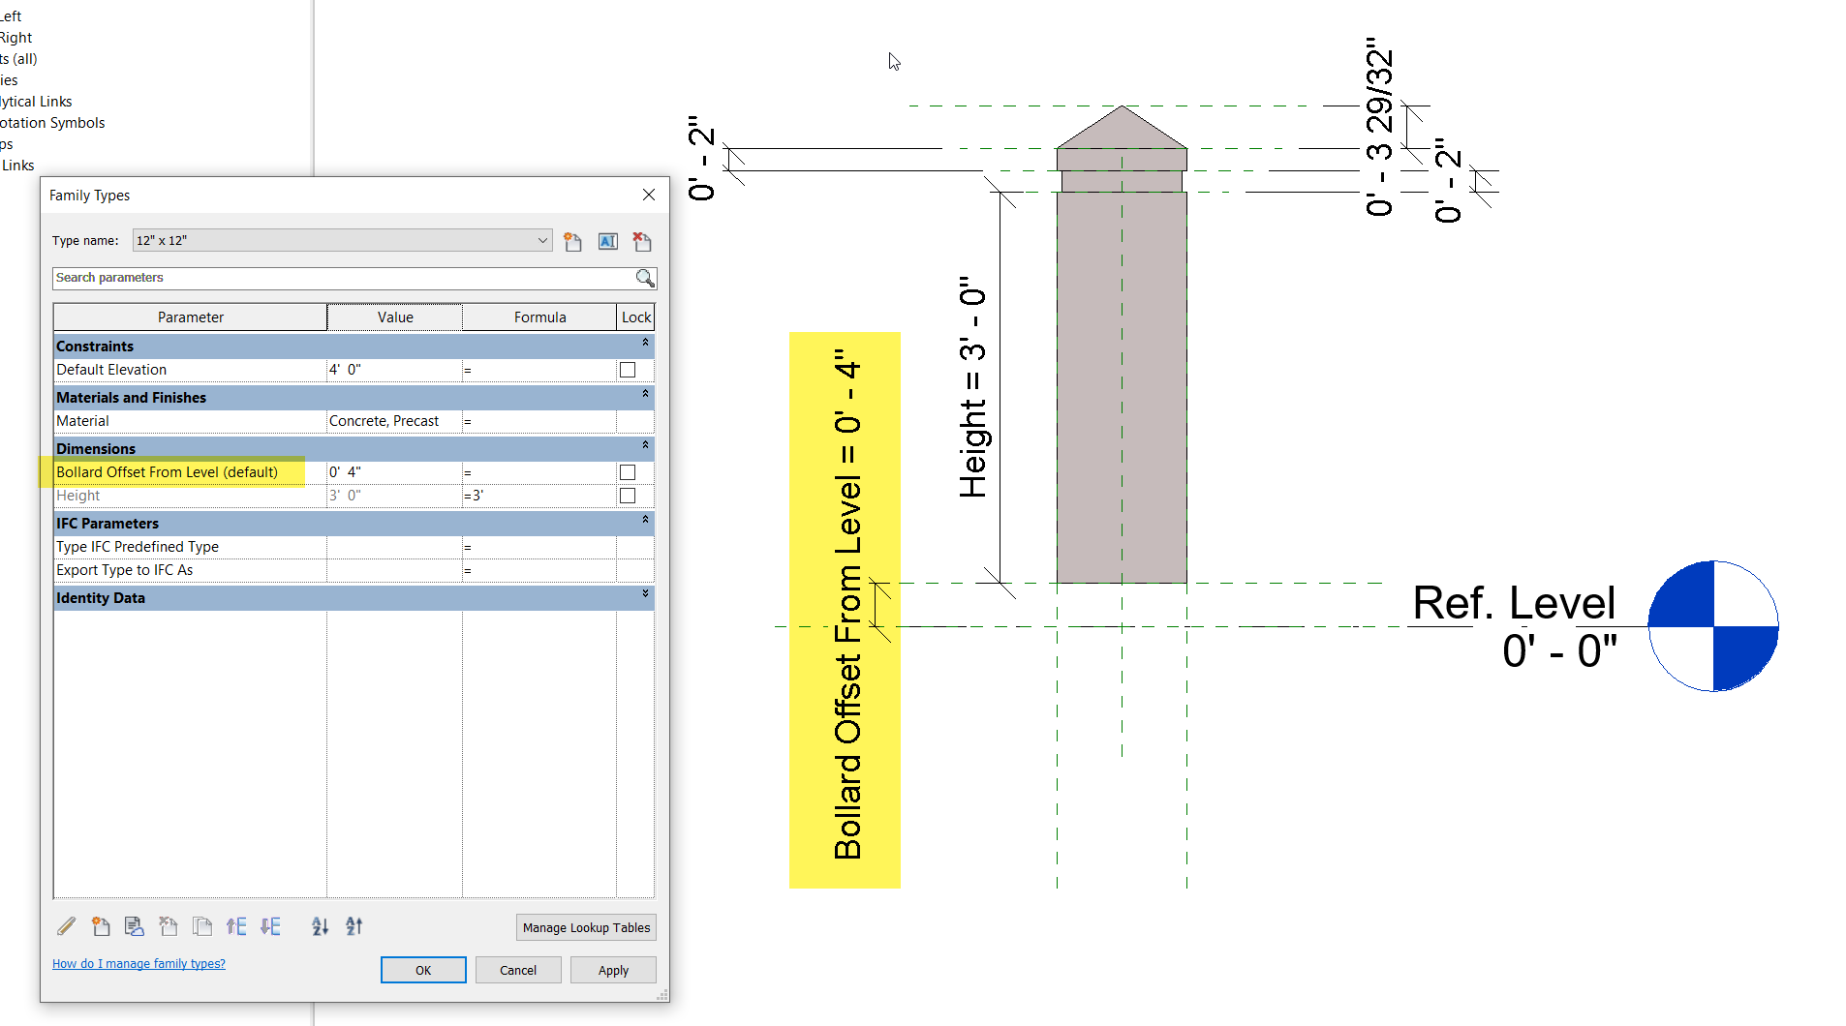Screen dimensions: 1846x1026
Task: Rename the current type using the AI icon
Action: [607, 241]
